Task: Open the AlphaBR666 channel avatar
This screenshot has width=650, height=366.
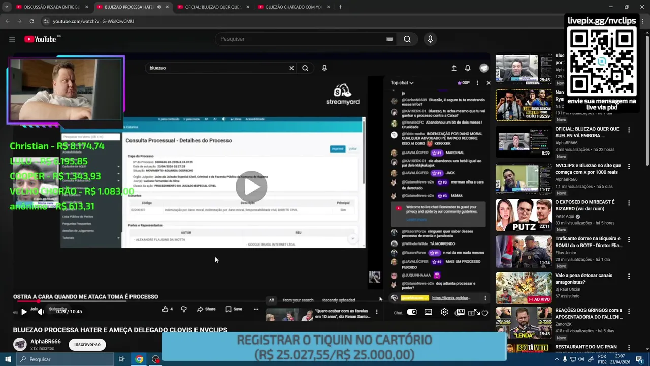Action: [20, 344]
